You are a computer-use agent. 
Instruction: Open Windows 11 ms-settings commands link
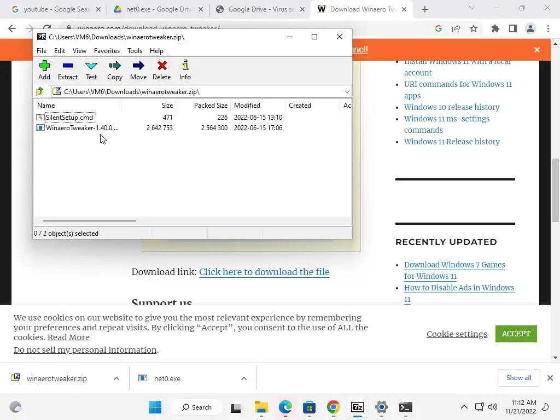click(447, 124)
